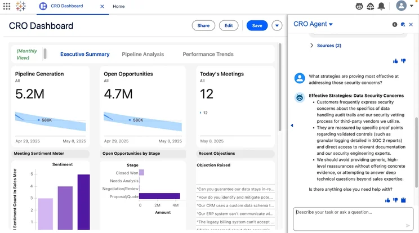Click the send message arrow
419x233 pixels.
coord(408,226)
